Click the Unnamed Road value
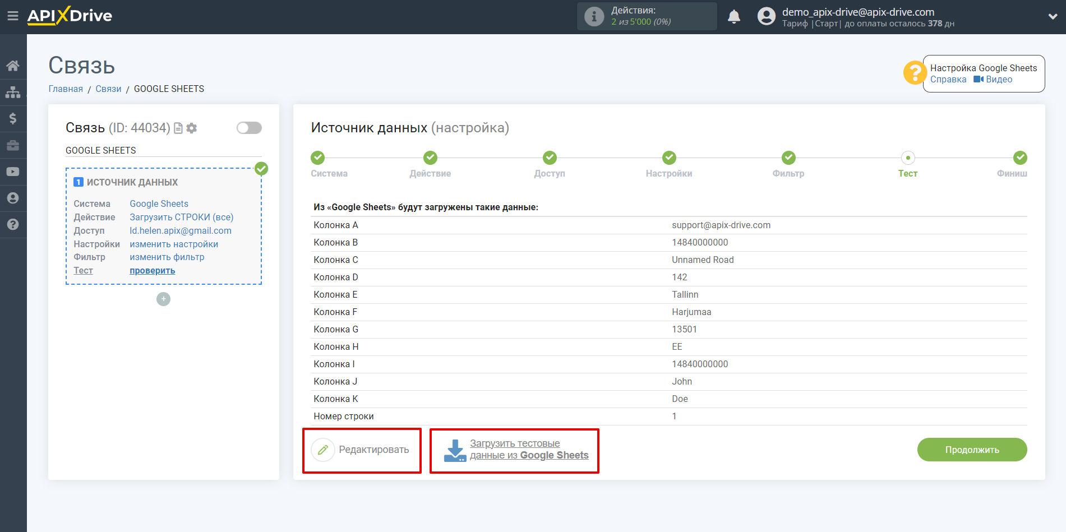1066x532 pixels. [x=703, y=260]
